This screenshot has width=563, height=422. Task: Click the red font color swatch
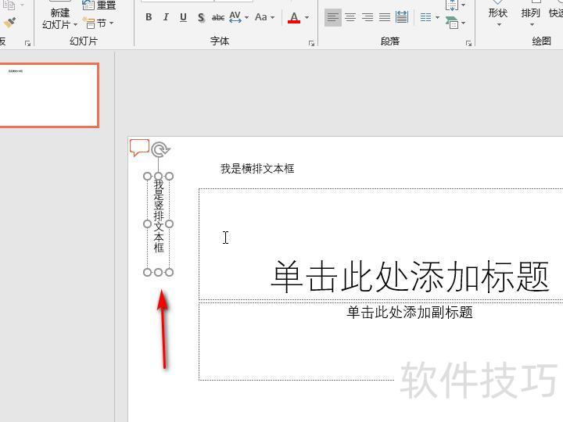pyautogui.click(x=294, y=17)
